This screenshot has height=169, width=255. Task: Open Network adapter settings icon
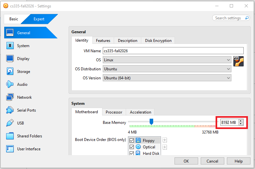[10, 97]
